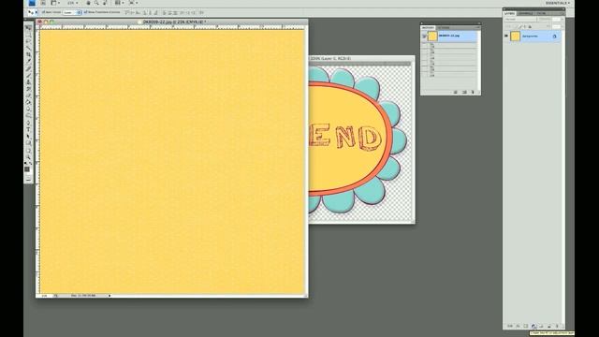599x337 pixels.
Task: Select the Blur tool
Action: pyautogui.click(x=29, y=109)
